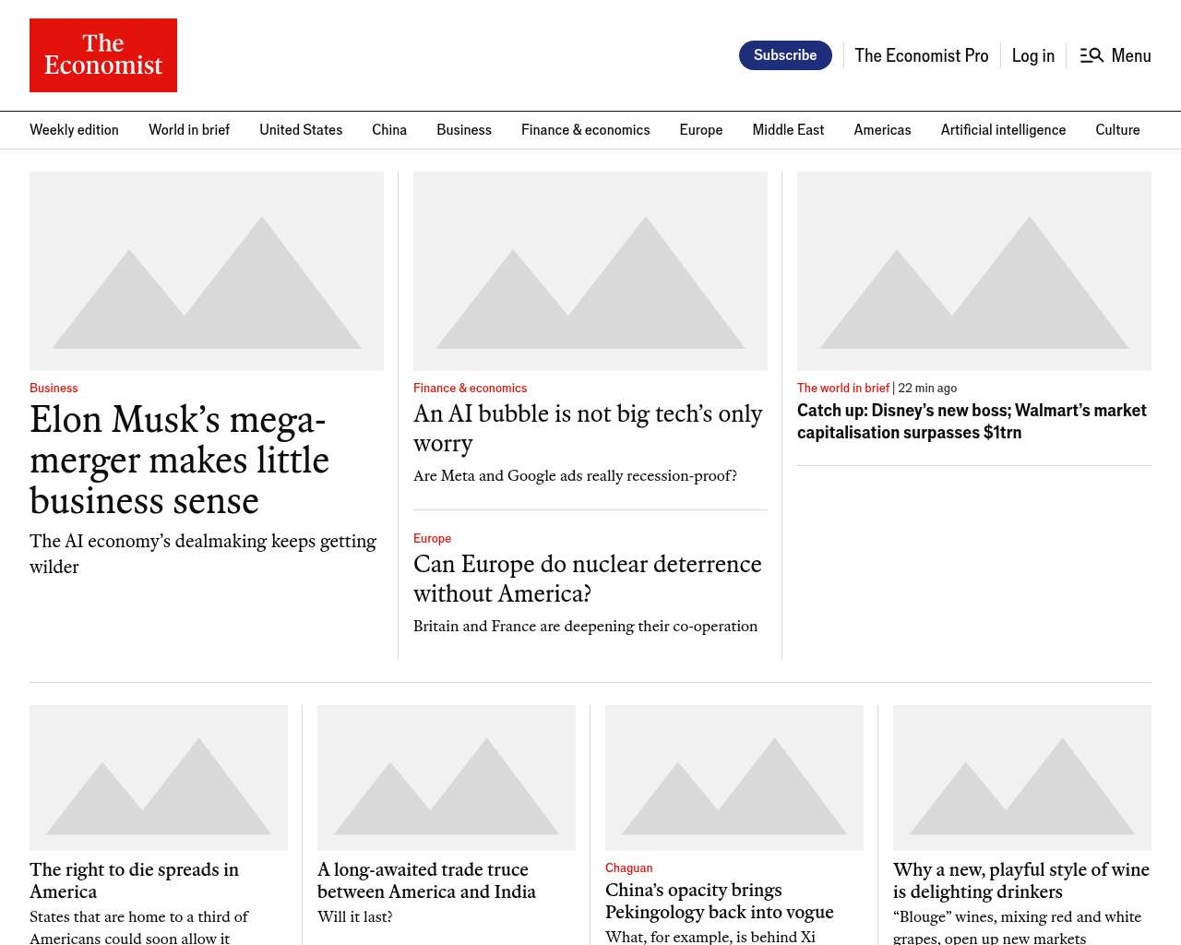Click 'Are Meta and Google ads' subtitle
The width and height of the screenshot is (1181, 945).
pyautogui.click(x=575, y=476)
